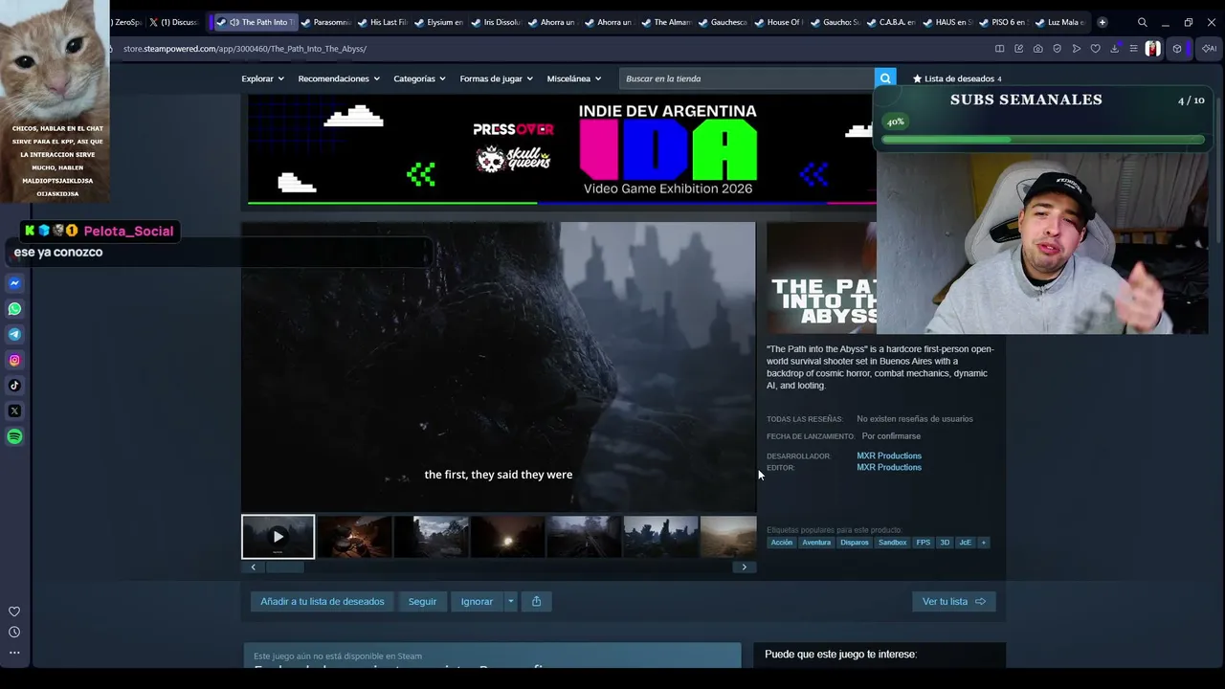The width and height of the screenshot is (1225, 689).
Task: Open the MXR Productions developer link
Action: [889, 456]
